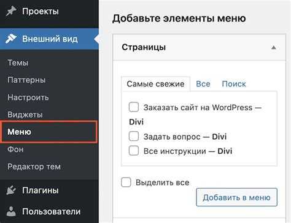Image resolution: width=291 pixels, height=223 pixels.
Task: Open the Фон submenu link
Action: [15, 149]
